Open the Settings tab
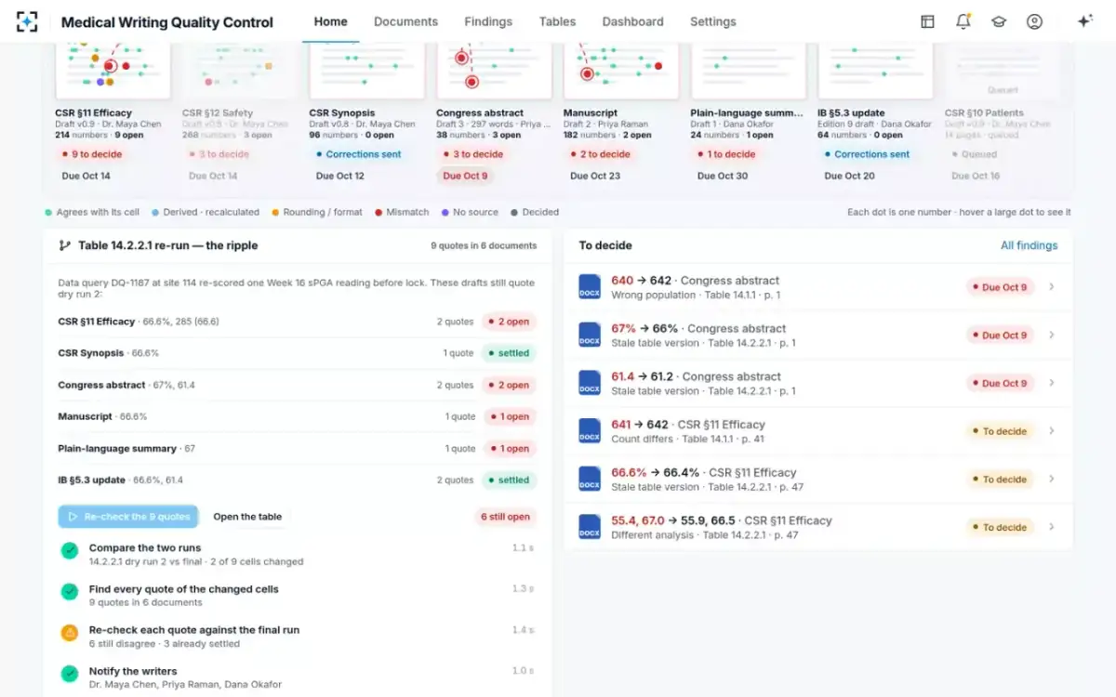 (713, 21)
